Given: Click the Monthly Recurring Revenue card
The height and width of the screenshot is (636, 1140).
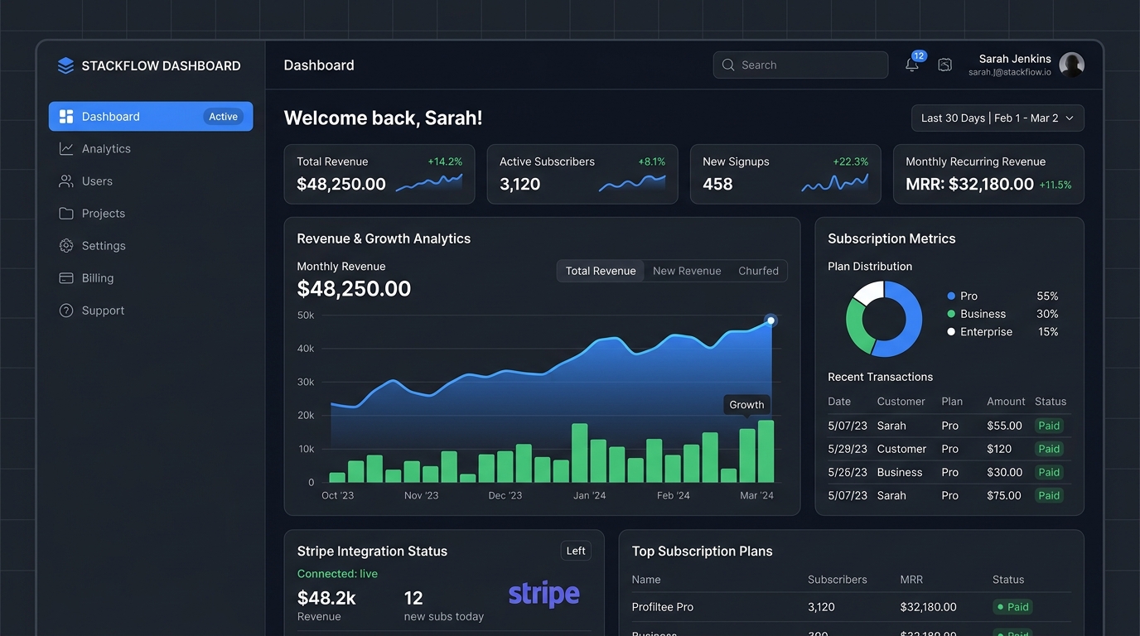Looking at the screenshot, I should [988, 174].
